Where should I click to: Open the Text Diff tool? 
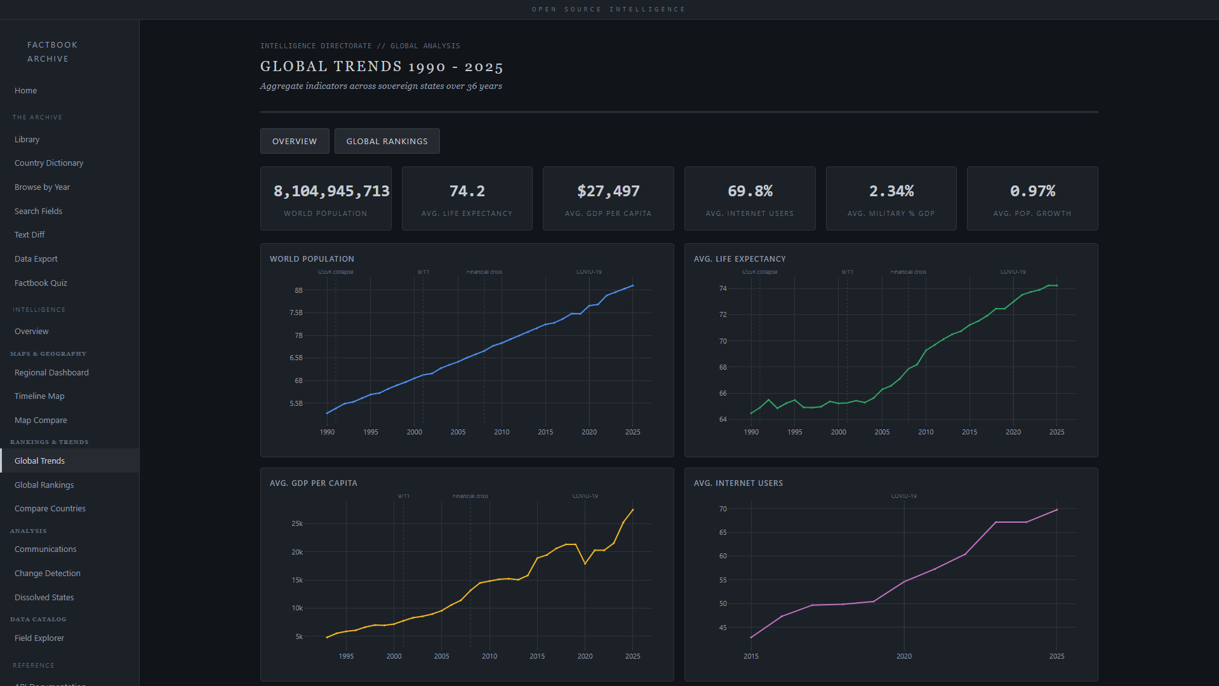point(29,234)
